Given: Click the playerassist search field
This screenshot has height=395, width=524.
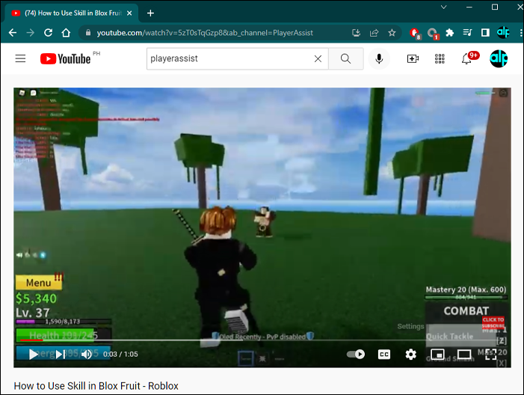Looking at the screenshot, I should pos(230,58).
